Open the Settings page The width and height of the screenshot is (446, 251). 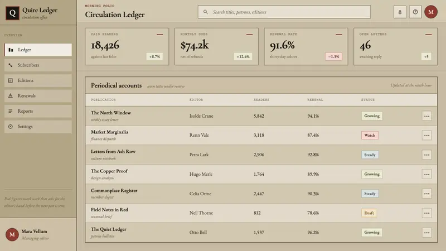(x=38, y=127)
